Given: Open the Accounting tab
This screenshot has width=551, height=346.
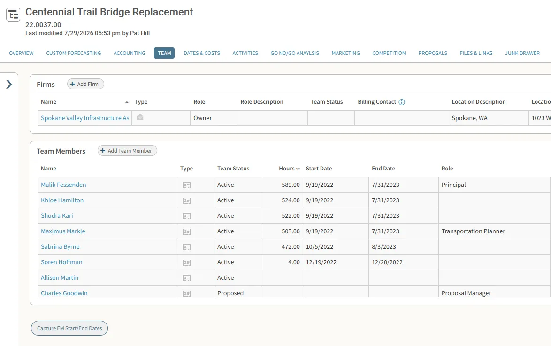Looking at the screenshot, I should point(130,53).
